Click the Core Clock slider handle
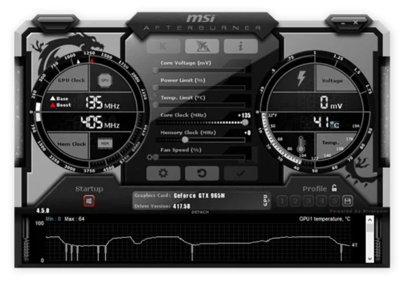Viewport: 405px width, 285px height. pos(245,122)
